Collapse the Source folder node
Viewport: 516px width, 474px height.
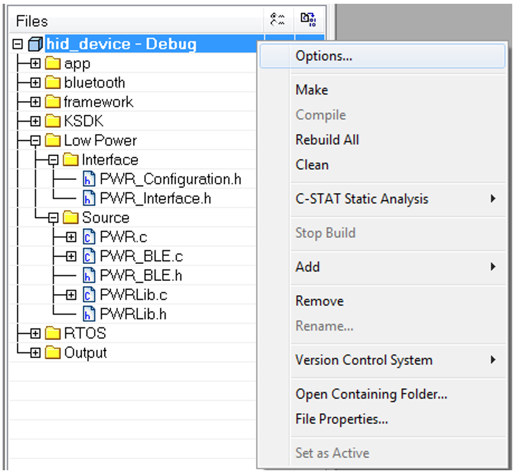coord(53,218)
